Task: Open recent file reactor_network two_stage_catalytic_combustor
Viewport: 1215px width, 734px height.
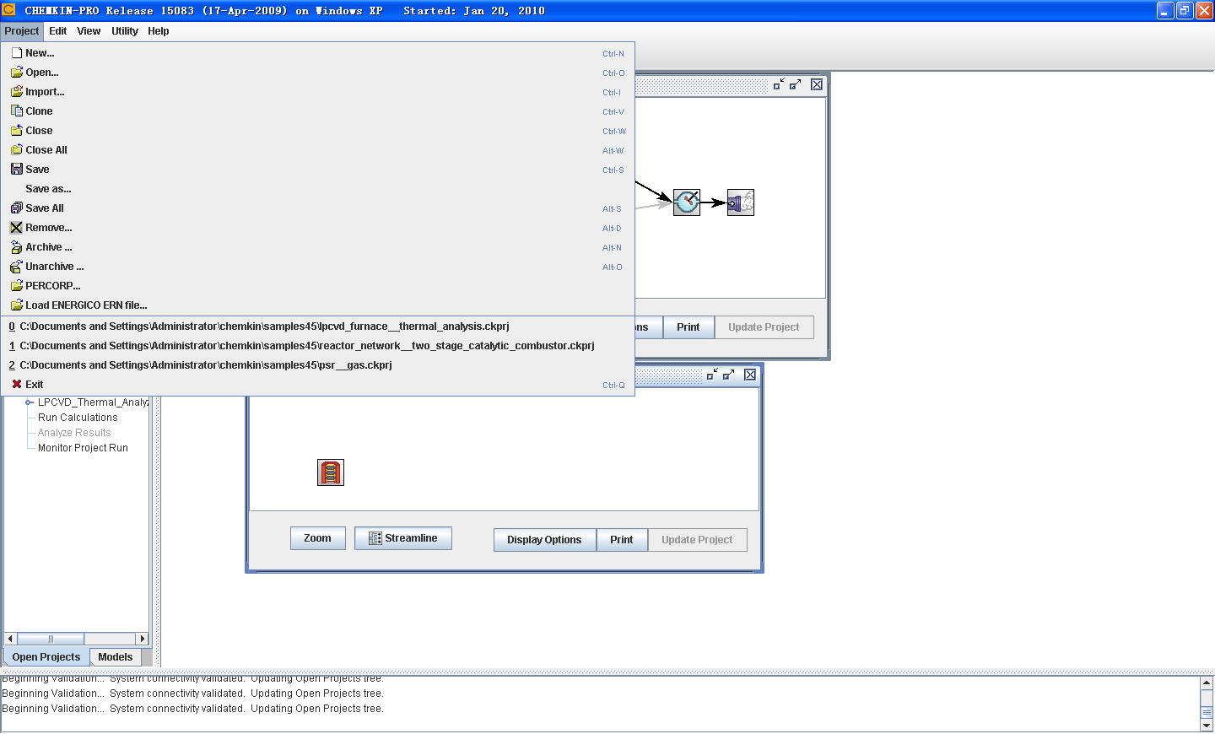Action: [x=317, y=346]
